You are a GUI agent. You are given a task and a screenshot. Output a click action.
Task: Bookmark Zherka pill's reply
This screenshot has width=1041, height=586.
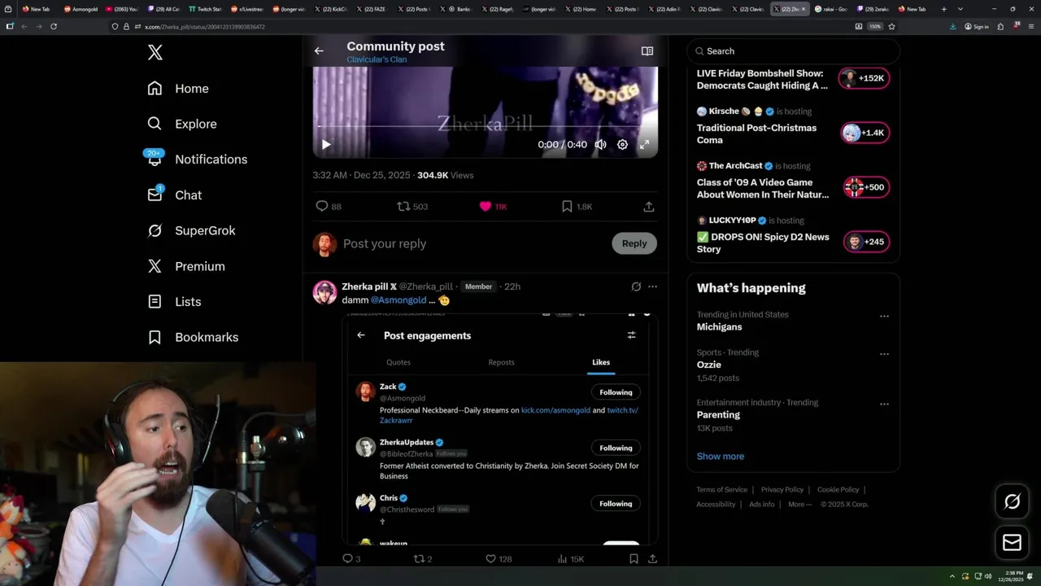pos(634,559)
